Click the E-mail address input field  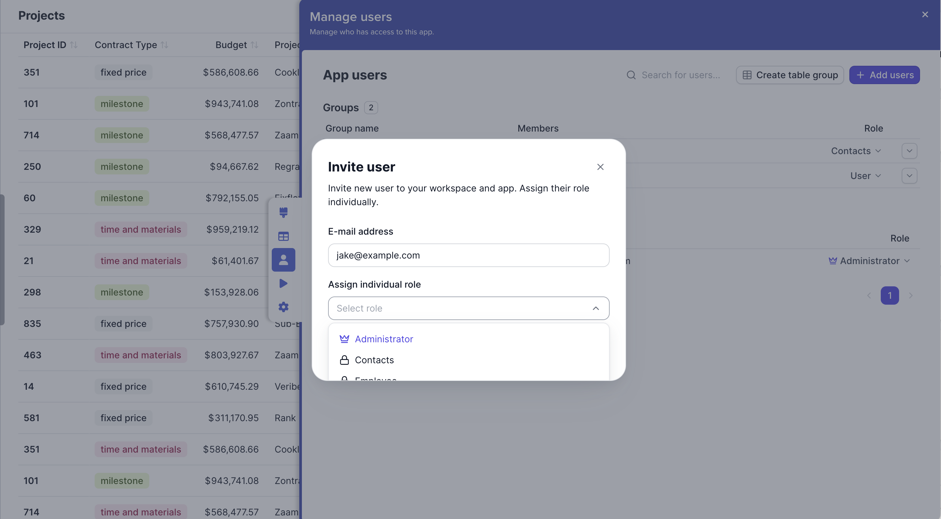(x=468, y=255)
